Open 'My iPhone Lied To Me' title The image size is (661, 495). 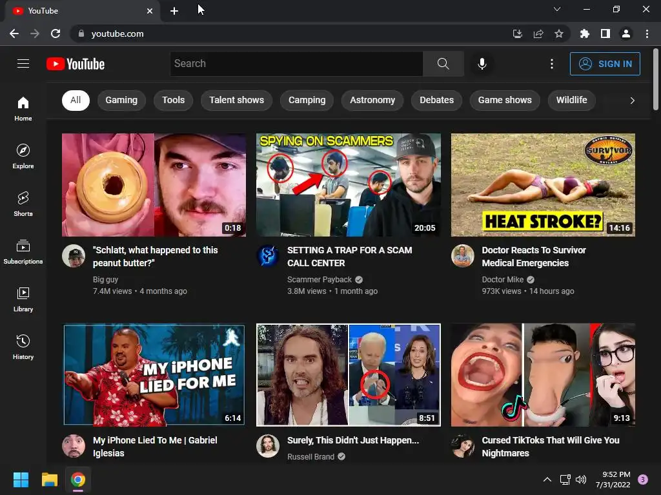tap(155, 447)
